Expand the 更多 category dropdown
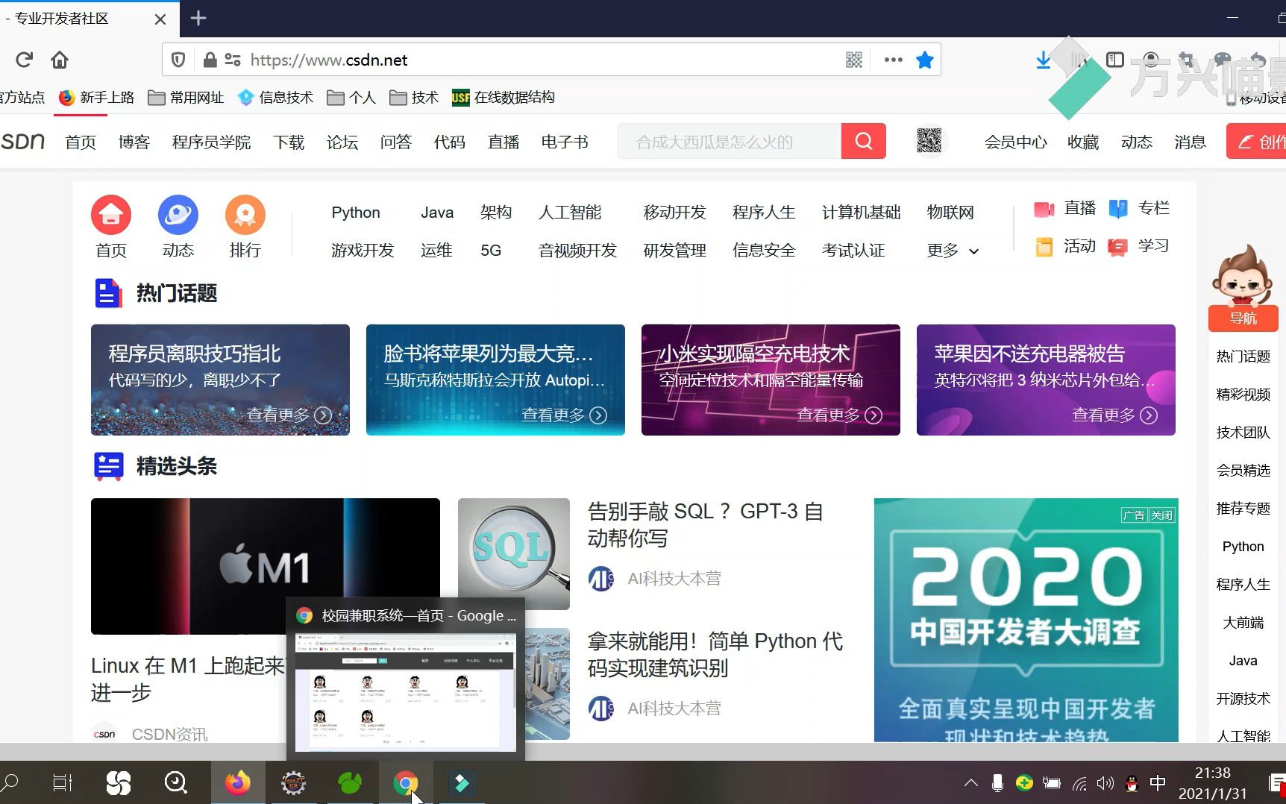Viewport: 1286px width, 804px height. tap(953, 251)
